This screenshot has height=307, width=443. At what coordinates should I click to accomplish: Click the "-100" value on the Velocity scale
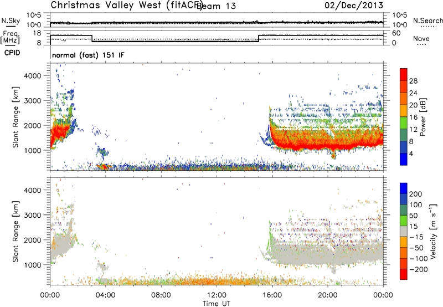coord(418,259)
